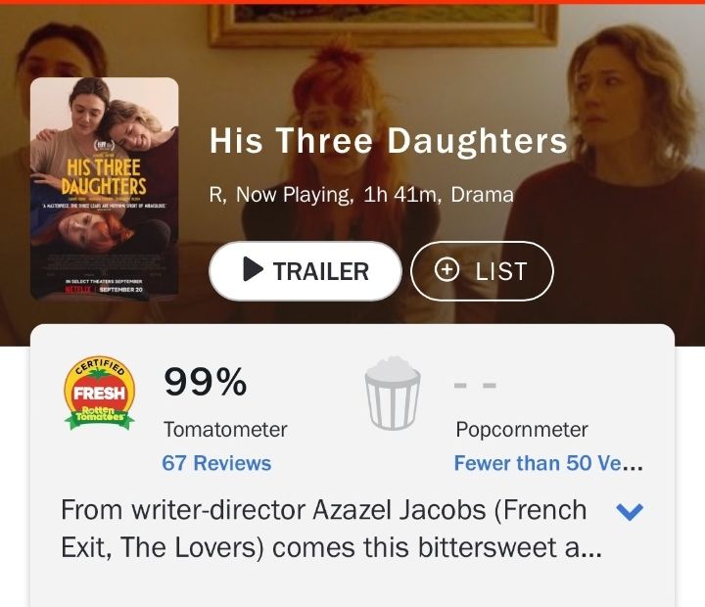Click the Drama genre text
This screenshot has width=705, height=607.
click(x=482, y=195)
